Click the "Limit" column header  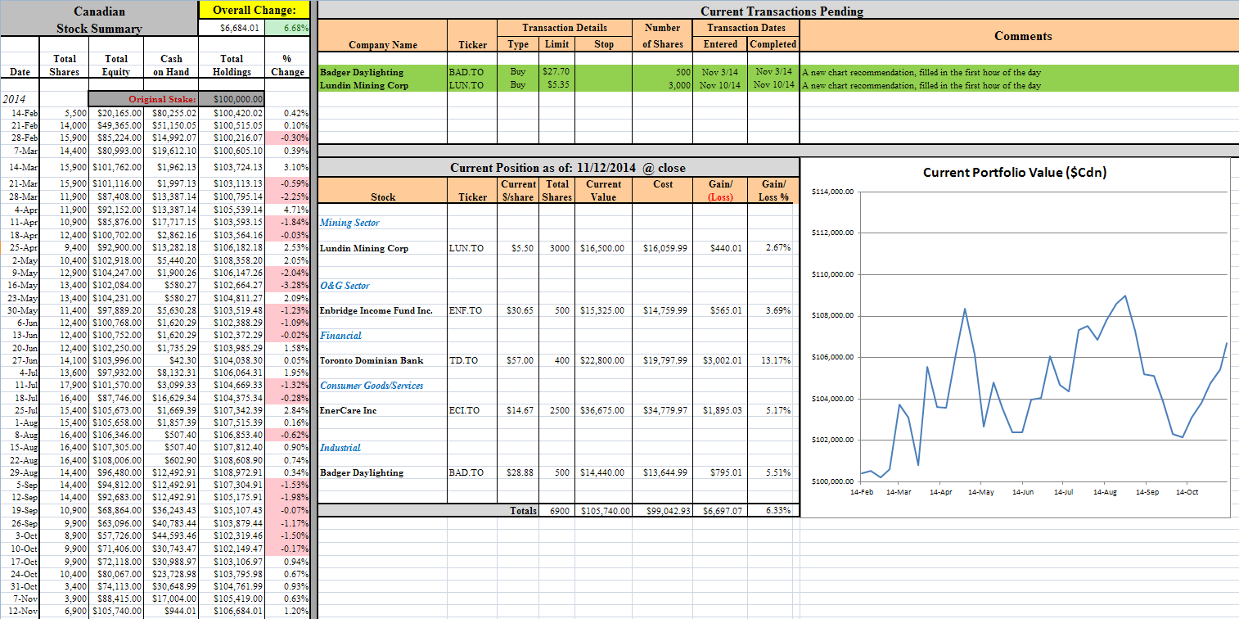tap(556, 44)
